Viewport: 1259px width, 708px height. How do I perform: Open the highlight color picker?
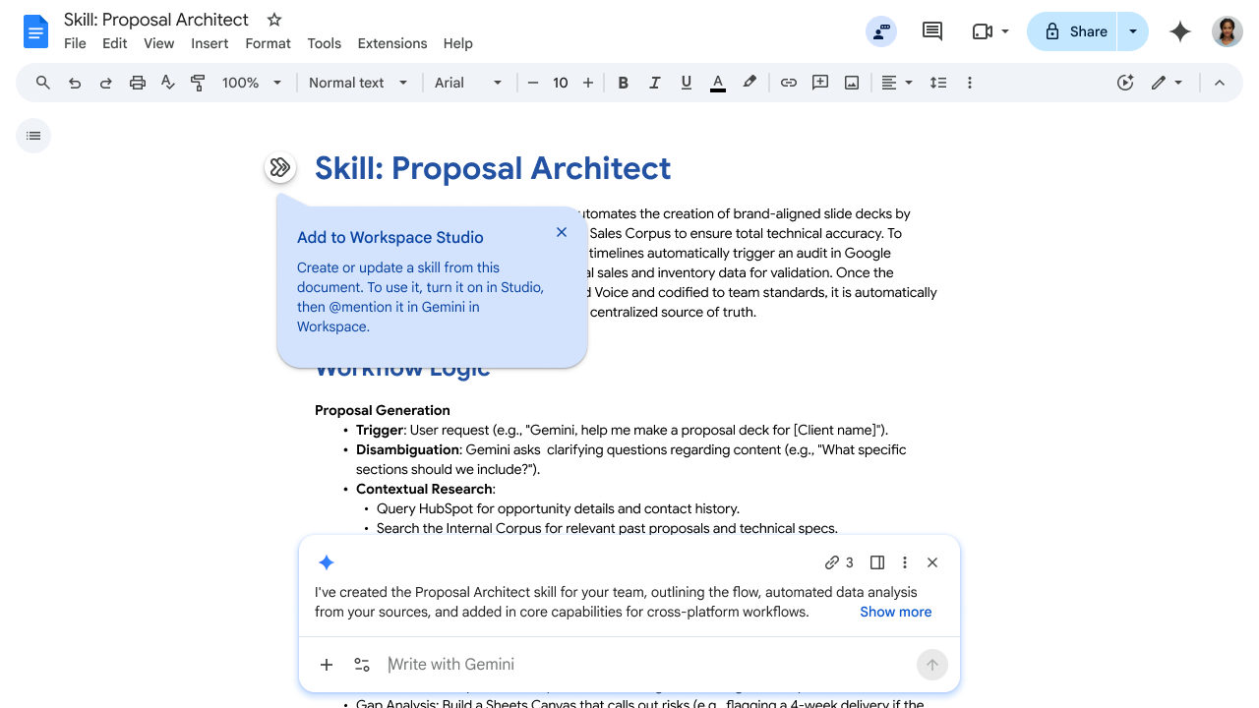[749, 83]
